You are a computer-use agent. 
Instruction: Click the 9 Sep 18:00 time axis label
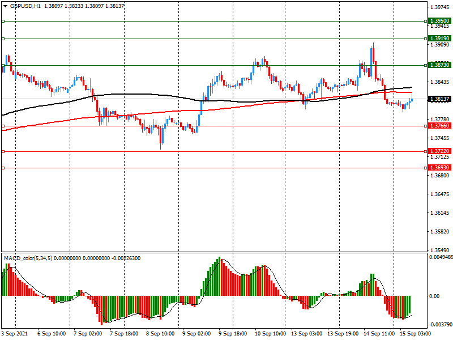233,334
